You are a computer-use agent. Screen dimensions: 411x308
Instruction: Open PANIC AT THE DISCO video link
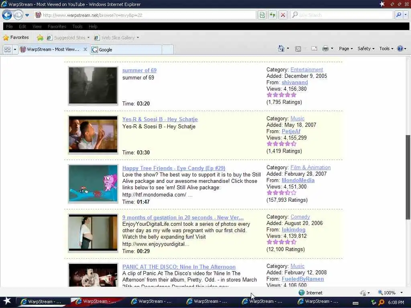click(x=179, y=267)
